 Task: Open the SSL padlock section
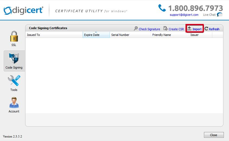tap(14, 36)
